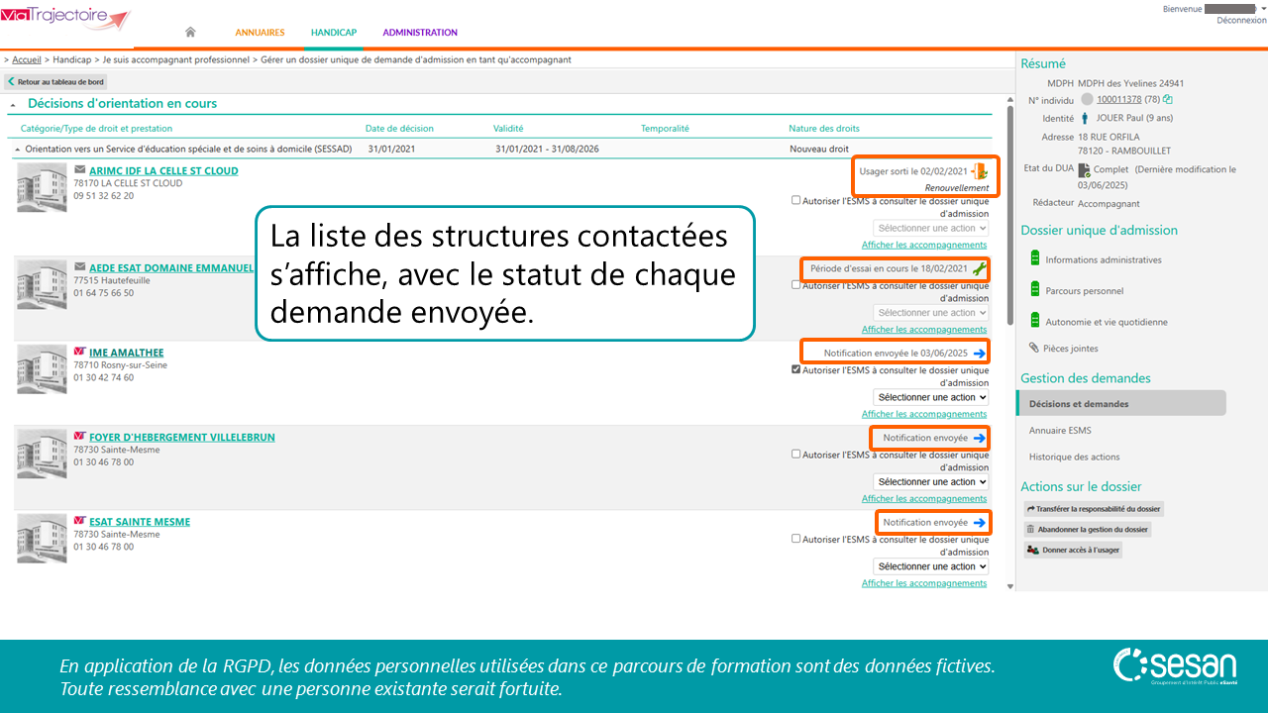The height and width of the screenshot is (713, 1268).
Task: Click the red envelope icon beside ESAT SAINTE MESME
Action: click(x=80, y=521)
